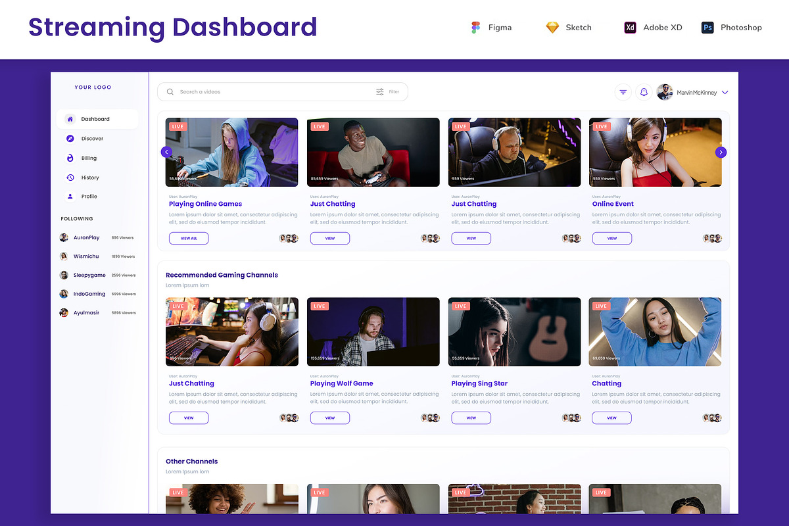Click the Sketch diamond icon
The width and height of the screenshot is (789, 526).
pos(552,28)
